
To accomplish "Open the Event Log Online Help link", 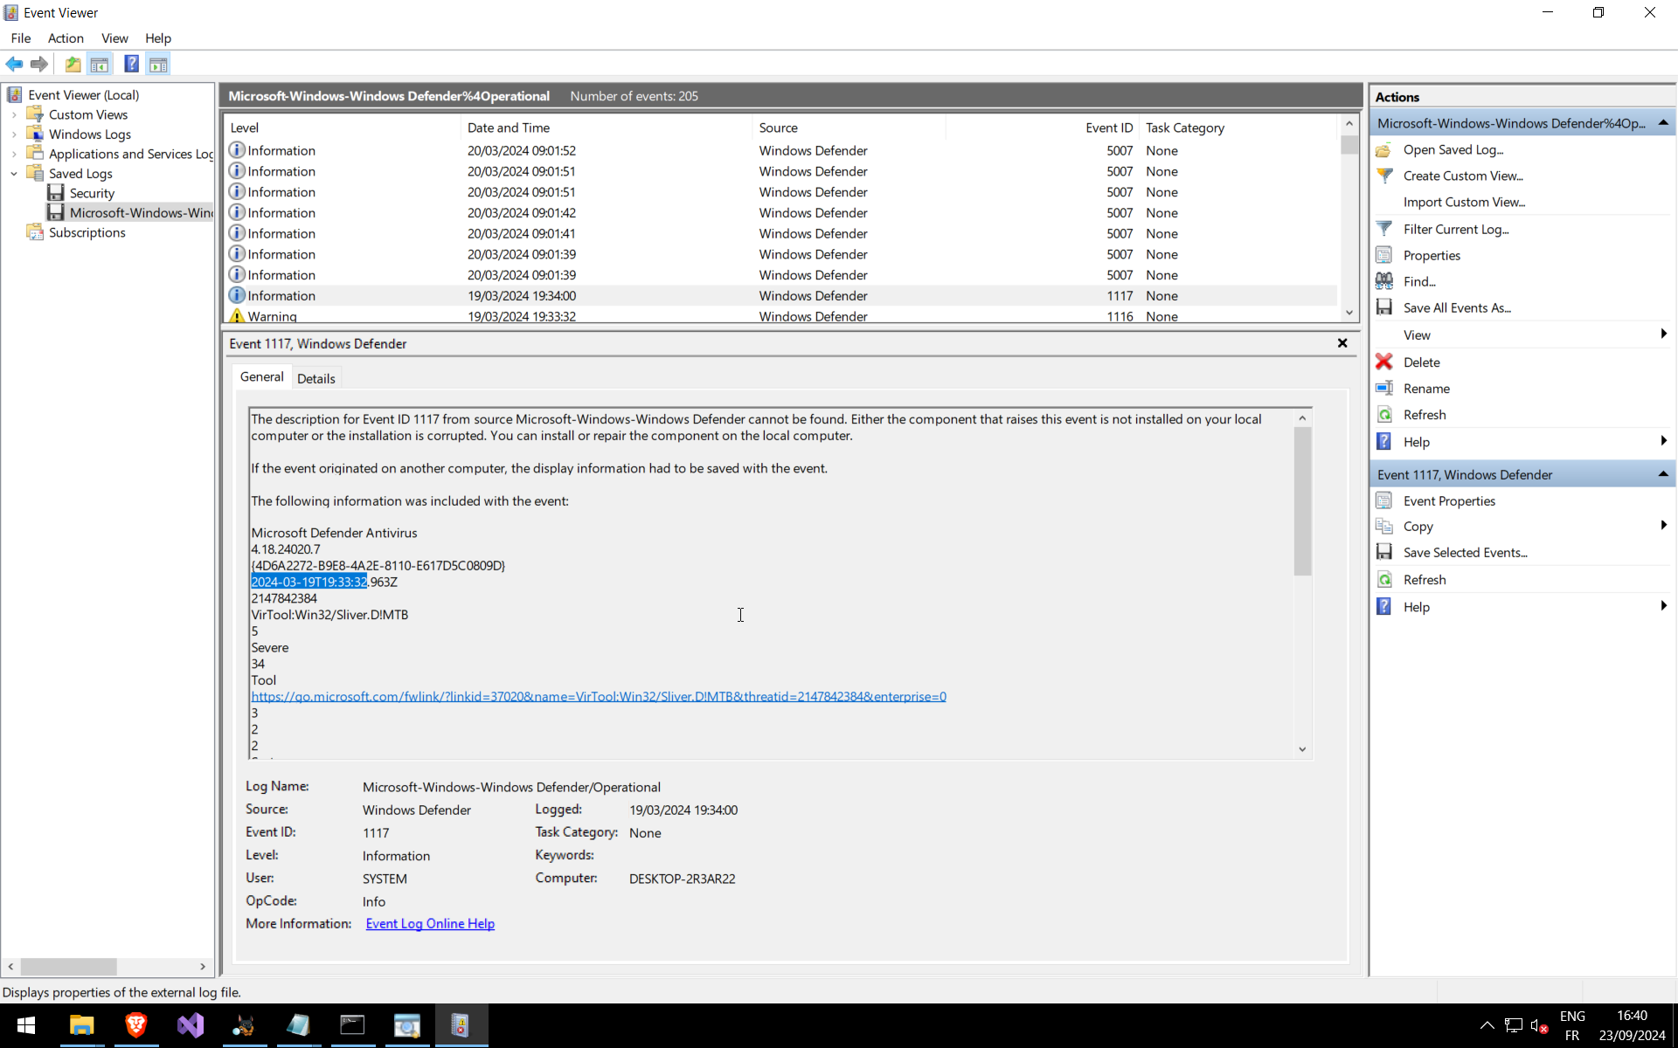I will (430, 924).
